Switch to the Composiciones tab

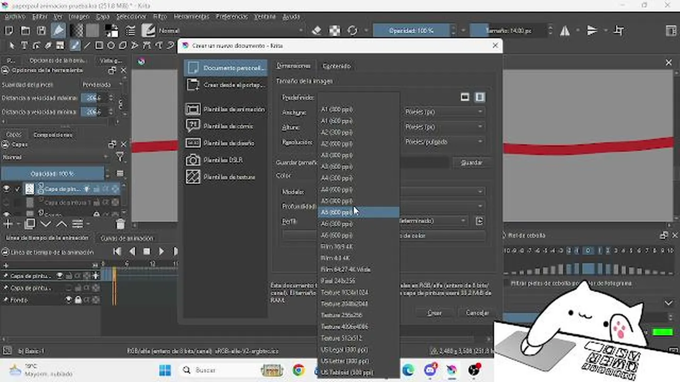tap(53, 135)
